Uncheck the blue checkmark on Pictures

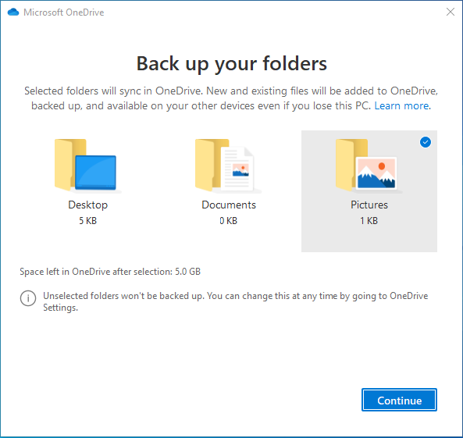coord(426,142)
